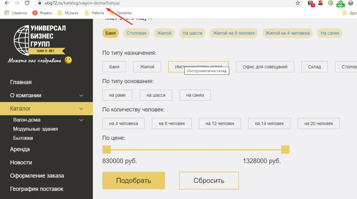Click the Подобрать button

(x=134, y=181)
